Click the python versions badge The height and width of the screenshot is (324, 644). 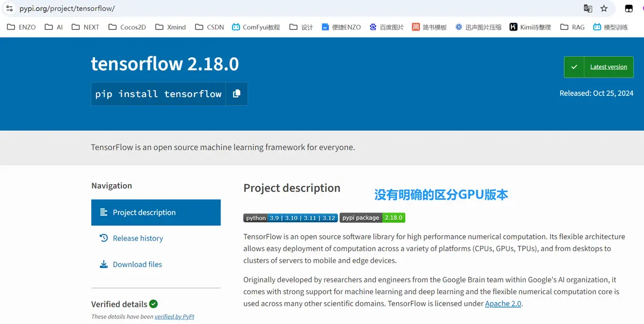[290, 218]
